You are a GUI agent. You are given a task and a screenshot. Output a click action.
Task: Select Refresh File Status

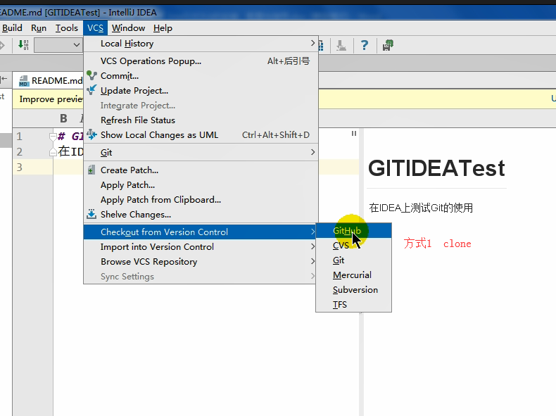click(x=201, y=120)
